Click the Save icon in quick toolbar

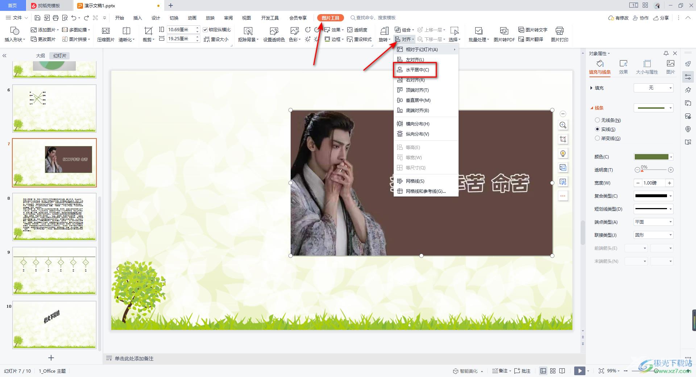tap(37, 18)
